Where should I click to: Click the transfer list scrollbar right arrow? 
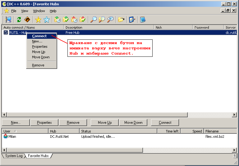pyautogui.click(x=234, y=150)
